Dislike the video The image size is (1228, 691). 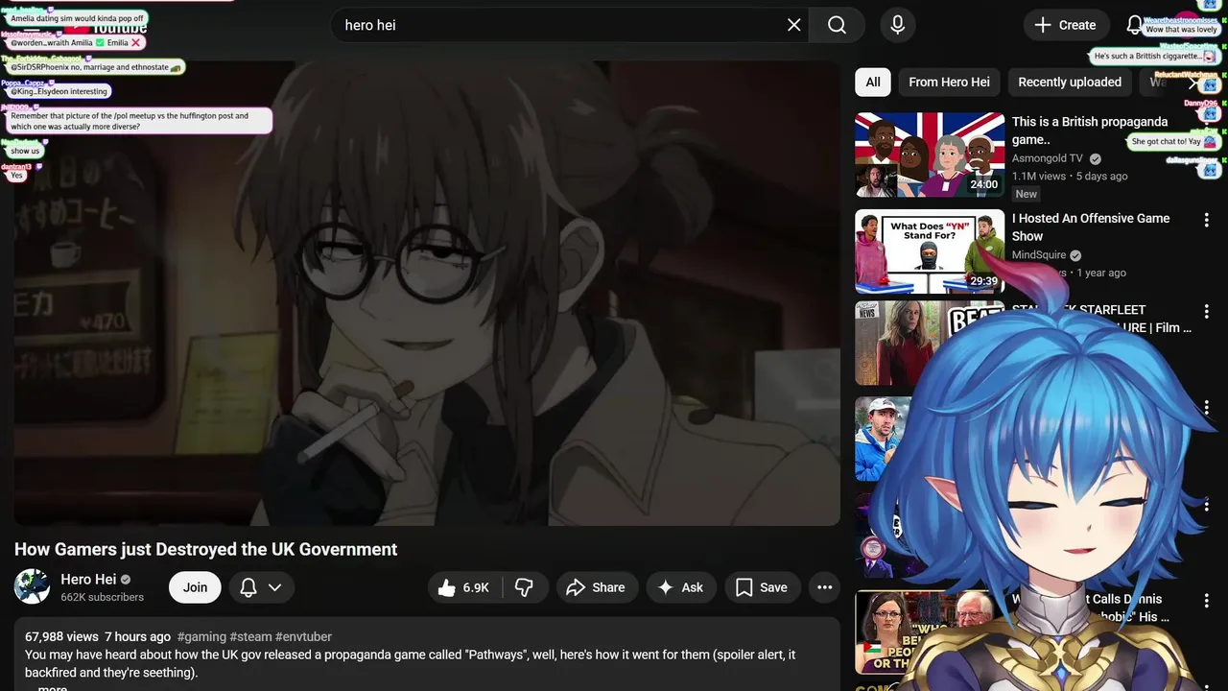pos(524,587)
